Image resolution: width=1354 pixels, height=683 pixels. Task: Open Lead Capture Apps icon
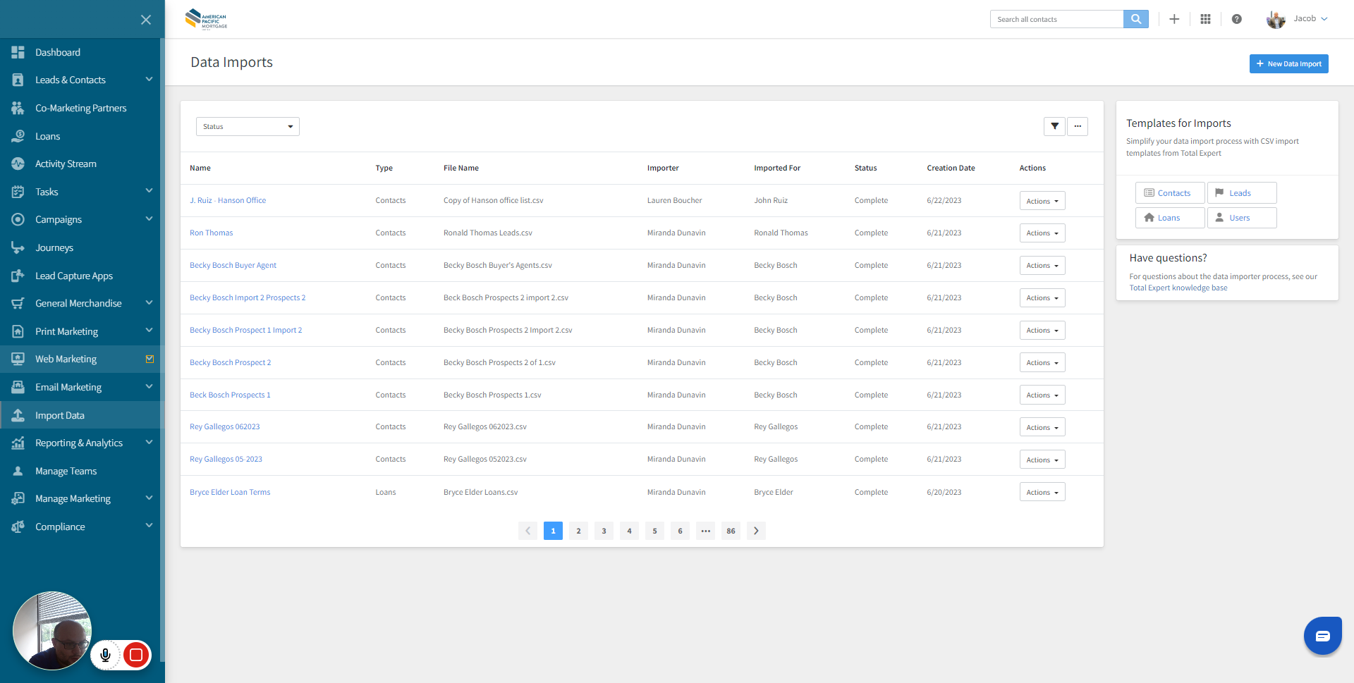(x=18, y=276)
